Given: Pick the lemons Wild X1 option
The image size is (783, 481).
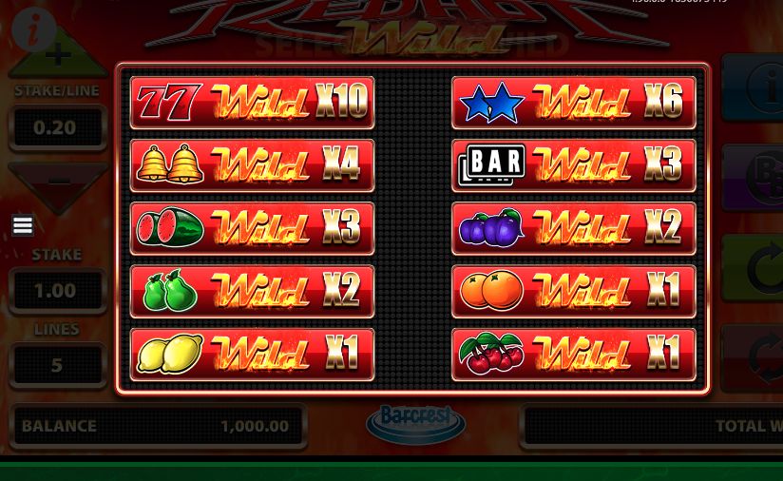Looking at the screenshot, I should (x=252, y=355).
